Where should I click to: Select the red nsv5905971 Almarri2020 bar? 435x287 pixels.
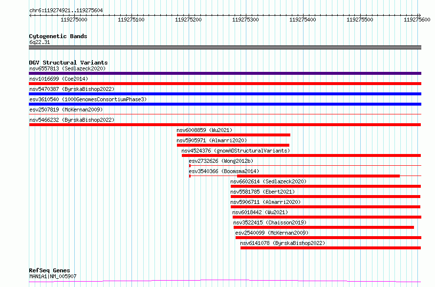tap(233, 145)
